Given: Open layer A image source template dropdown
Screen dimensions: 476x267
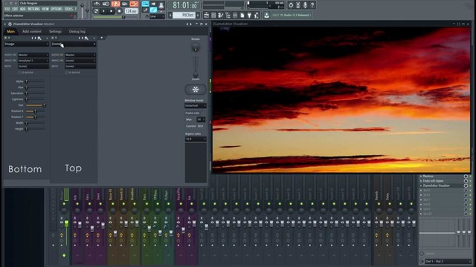Looking at the screenshot, I should (33, 61).
